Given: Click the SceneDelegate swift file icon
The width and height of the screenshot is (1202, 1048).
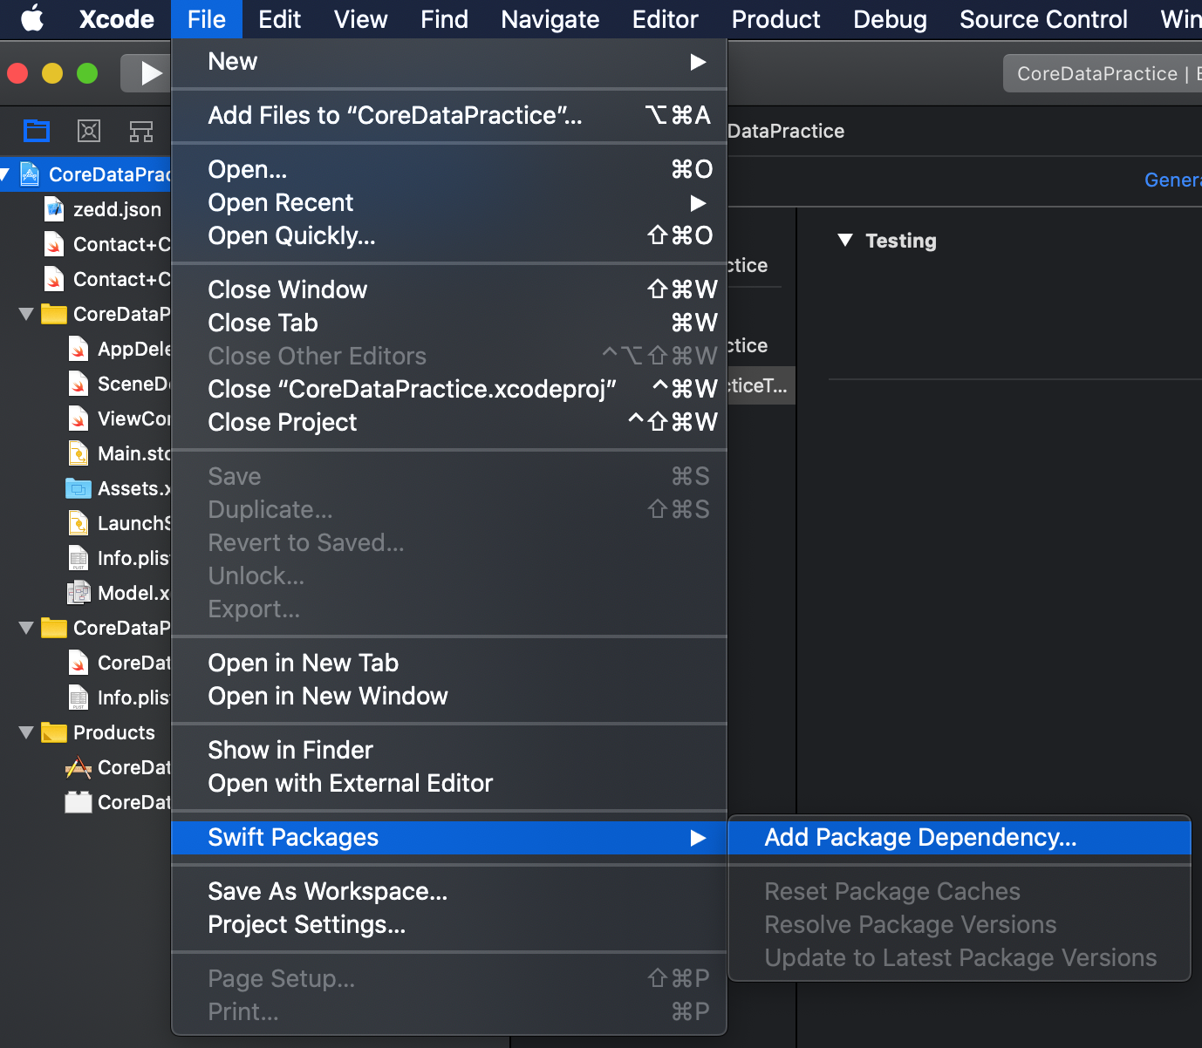Looking at the screenshot, I should [79, 384].
